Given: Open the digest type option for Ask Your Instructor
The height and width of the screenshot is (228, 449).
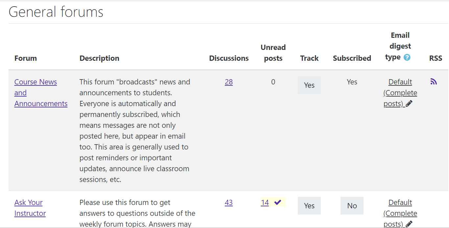Looking at the screenshot, I should coord(400,213).
